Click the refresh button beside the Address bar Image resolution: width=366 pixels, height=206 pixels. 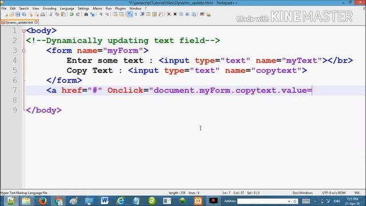(295, 201)
